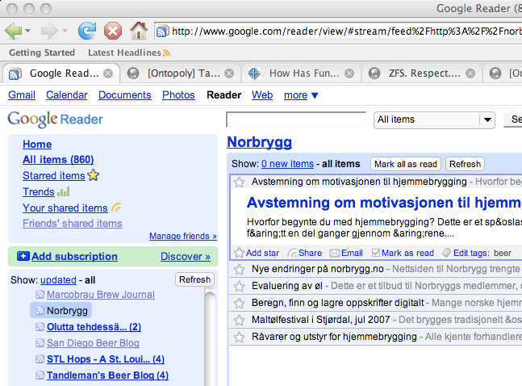This screenshot has height=386, width=522.
Task: Click the browser Stop icon
Action: (x=113, y=31)
